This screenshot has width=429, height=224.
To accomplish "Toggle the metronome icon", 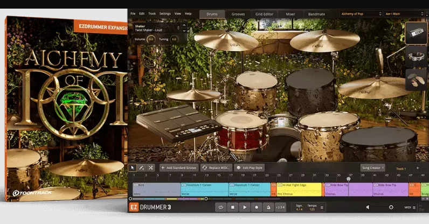I will 268,207.
